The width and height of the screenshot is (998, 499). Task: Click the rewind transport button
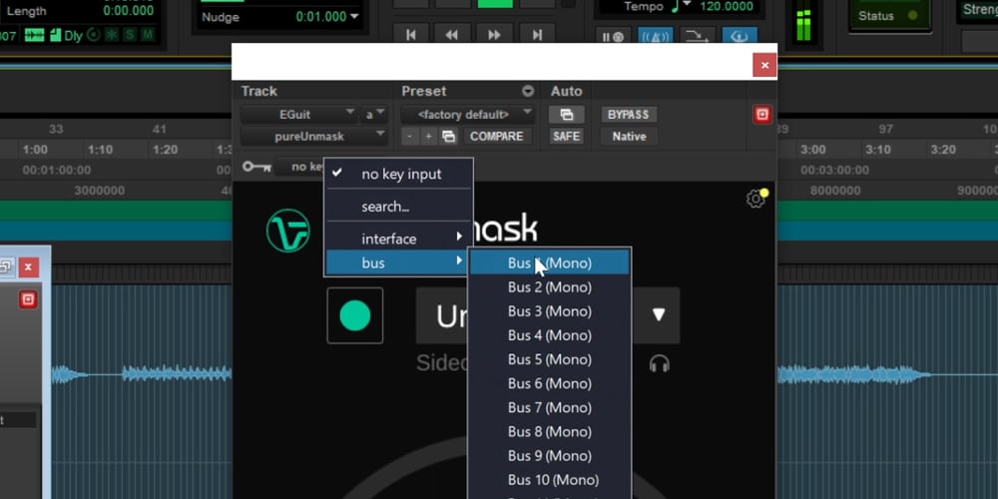coord(452,35)
